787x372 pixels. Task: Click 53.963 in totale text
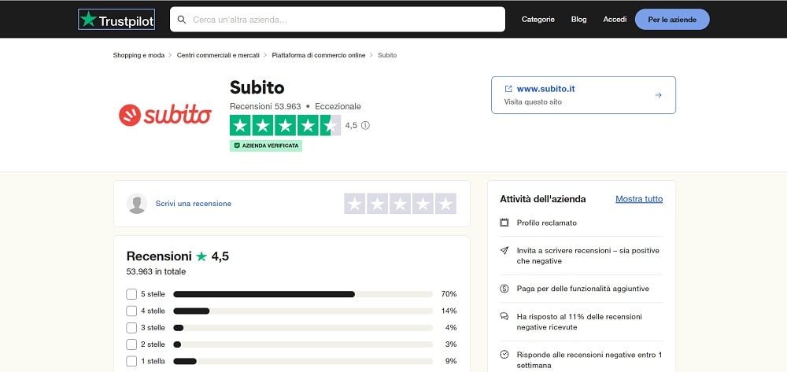click(156, 272)
